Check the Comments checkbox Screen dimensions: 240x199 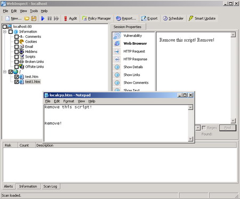coord(17,37)
